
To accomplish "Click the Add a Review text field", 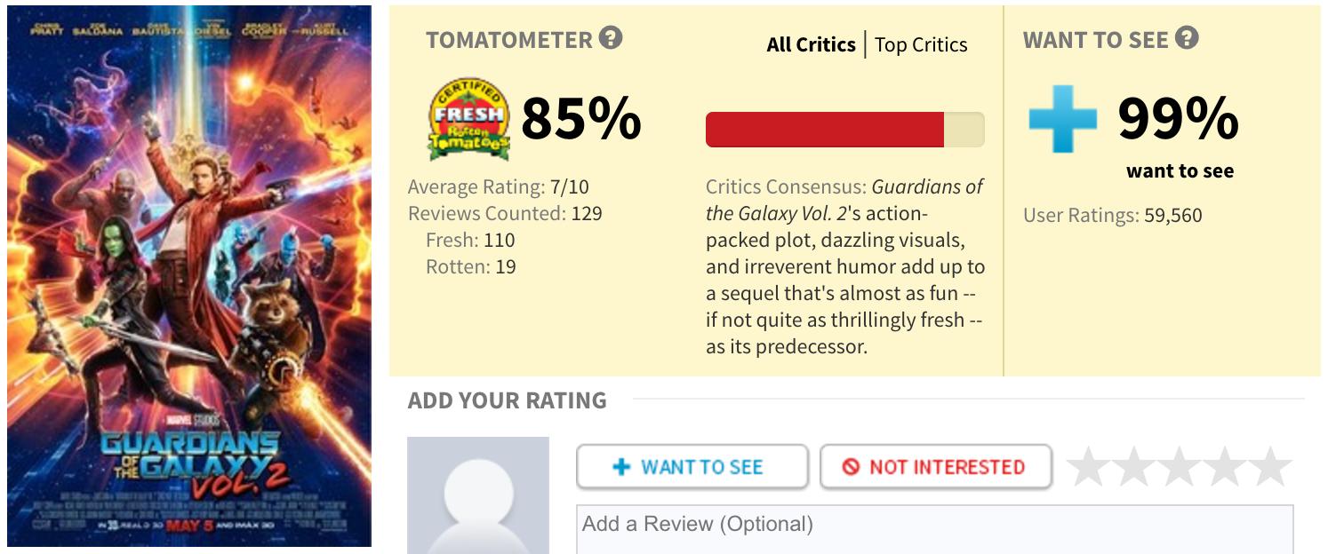I will [934, 529].
